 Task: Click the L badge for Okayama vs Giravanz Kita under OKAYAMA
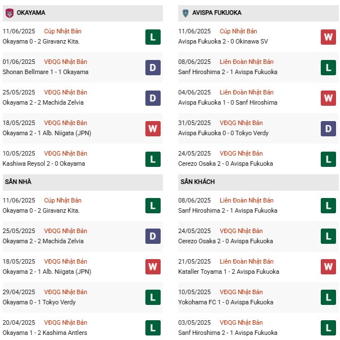(153, 37)
